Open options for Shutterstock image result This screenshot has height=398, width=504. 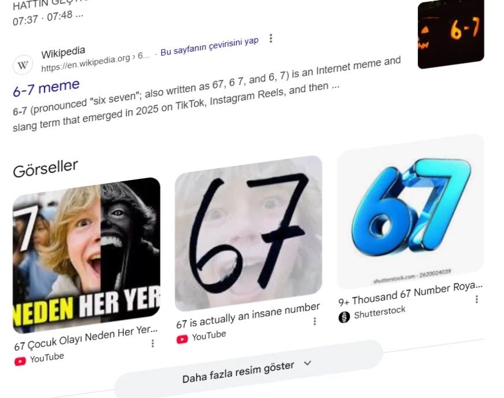477,299
